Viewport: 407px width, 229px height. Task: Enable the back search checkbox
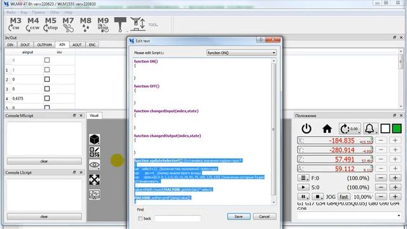click(x=141, y=218)
